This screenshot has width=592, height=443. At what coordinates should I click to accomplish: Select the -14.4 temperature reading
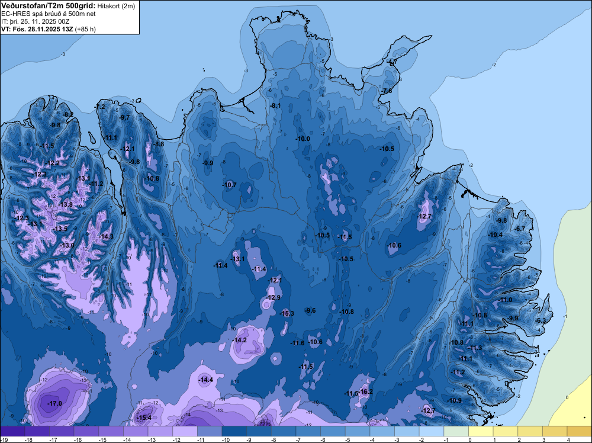tap(206, 380)
